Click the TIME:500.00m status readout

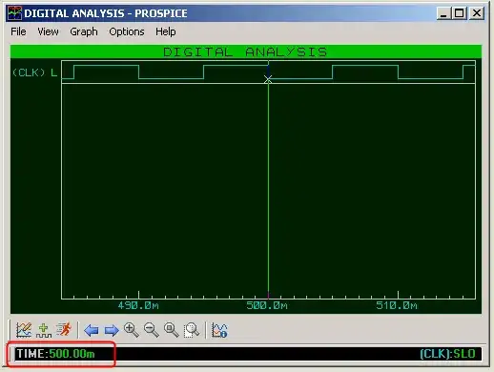56,354
